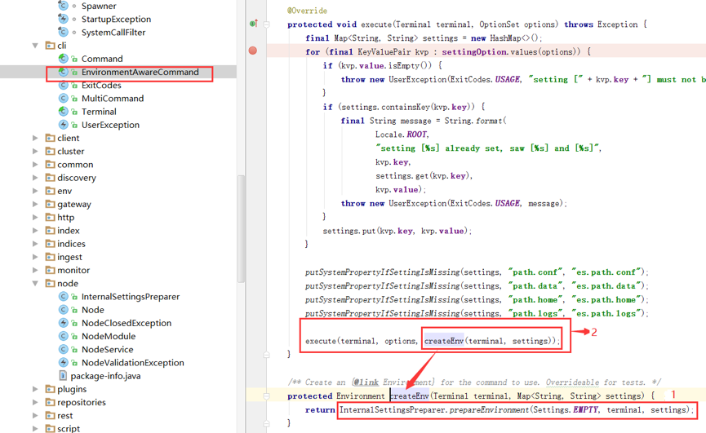The image size is (706, 433).
Task: Click the fold marker beside createEnv method
Action: [x=267, y=395]
